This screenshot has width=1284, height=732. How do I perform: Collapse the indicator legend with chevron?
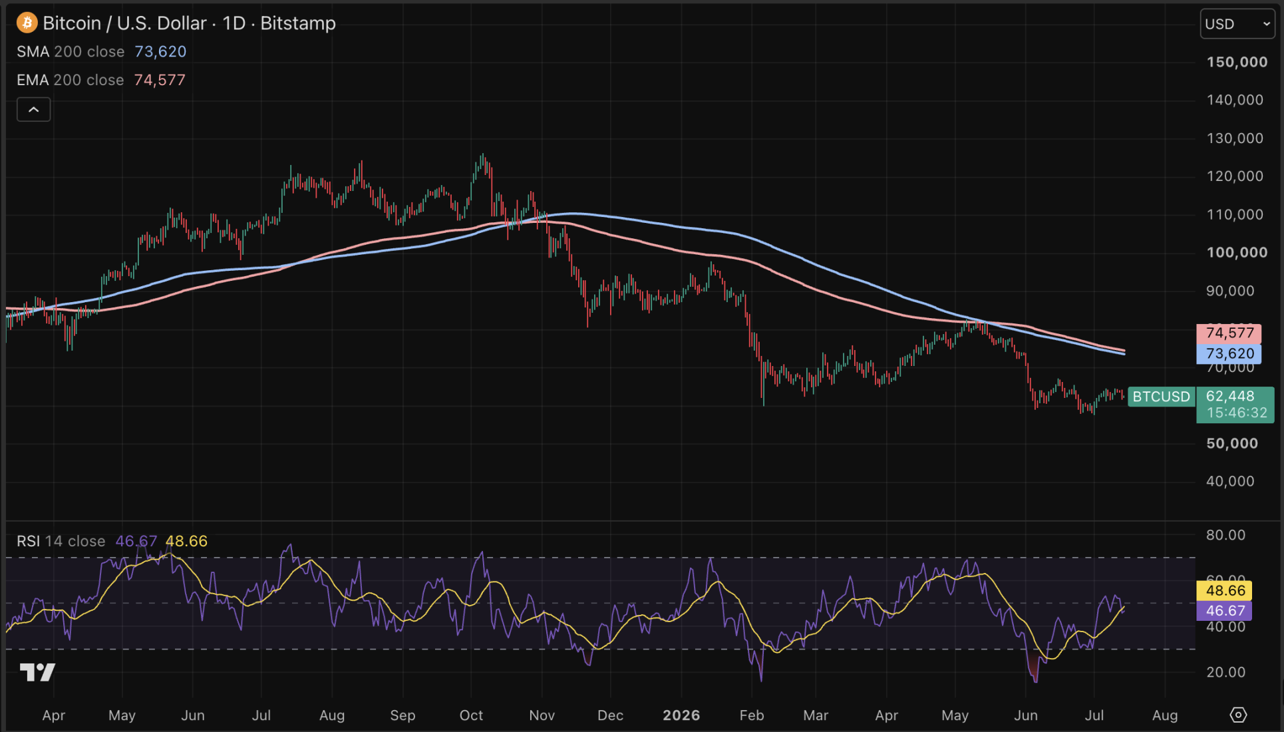(x=33, y=109)
